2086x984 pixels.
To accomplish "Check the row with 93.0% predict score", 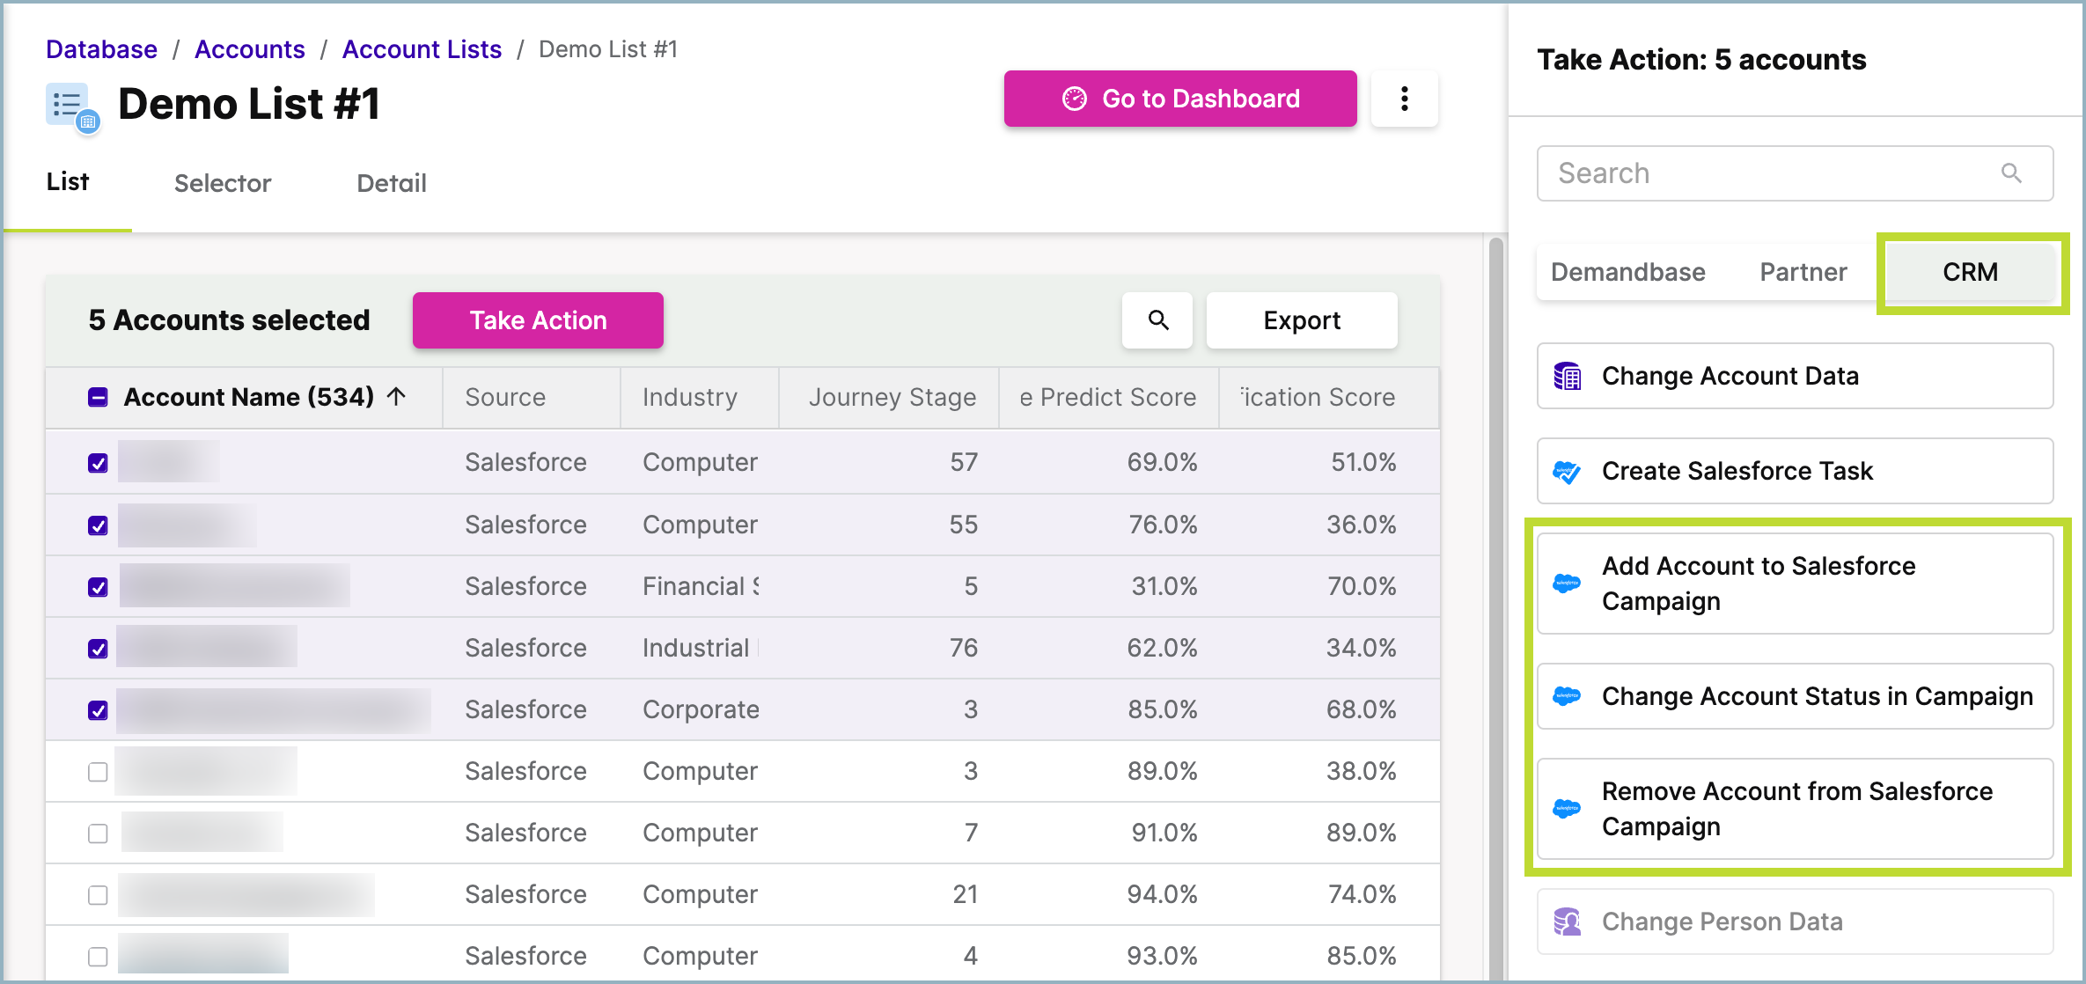I will click(98, 957).
